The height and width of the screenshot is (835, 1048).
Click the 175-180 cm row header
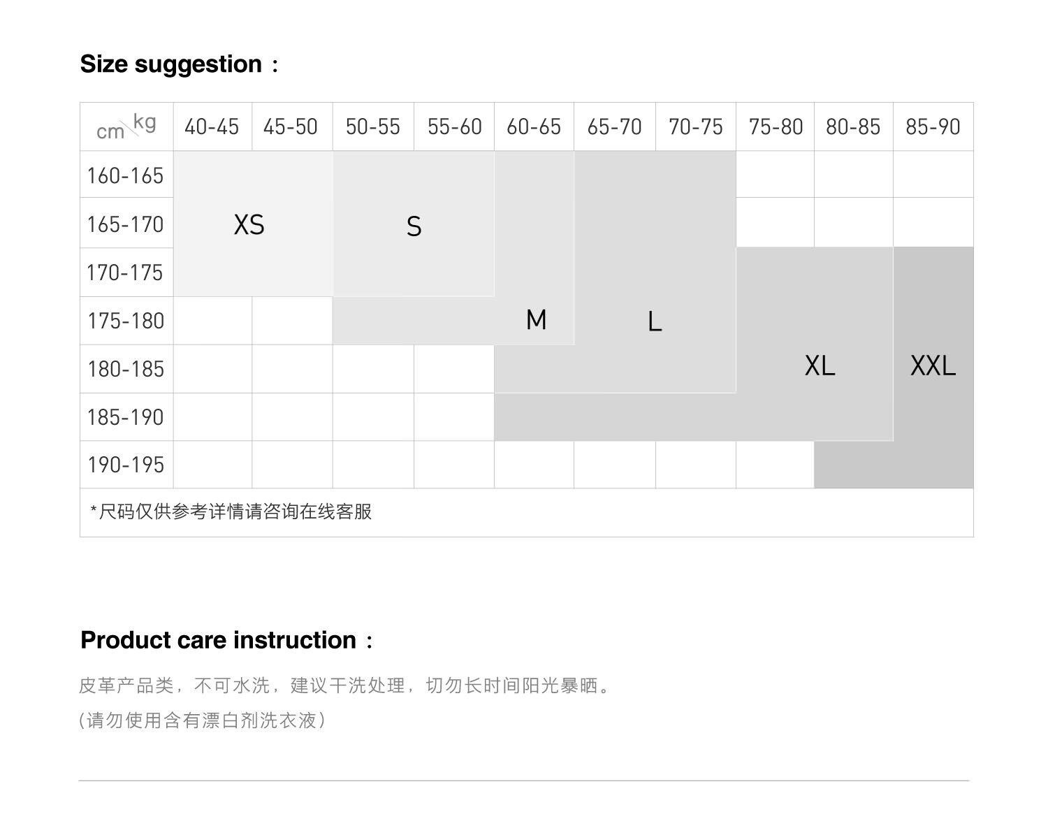[x=126, y=321]
